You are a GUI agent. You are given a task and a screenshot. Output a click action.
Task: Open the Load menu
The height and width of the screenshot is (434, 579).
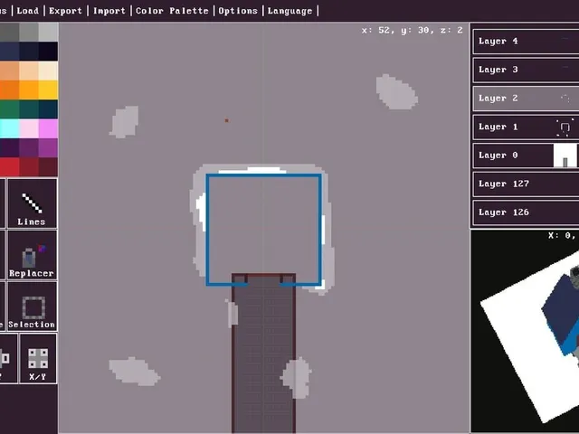point(28,11)
